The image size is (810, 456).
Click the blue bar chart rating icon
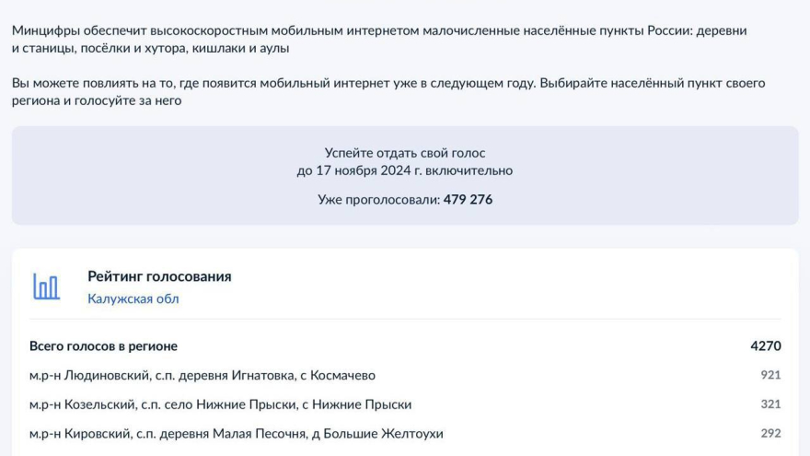[47, 286]
